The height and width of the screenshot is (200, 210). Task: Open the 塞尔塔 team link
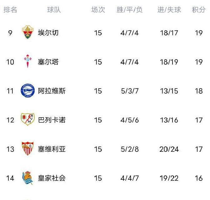coord(48,62)
